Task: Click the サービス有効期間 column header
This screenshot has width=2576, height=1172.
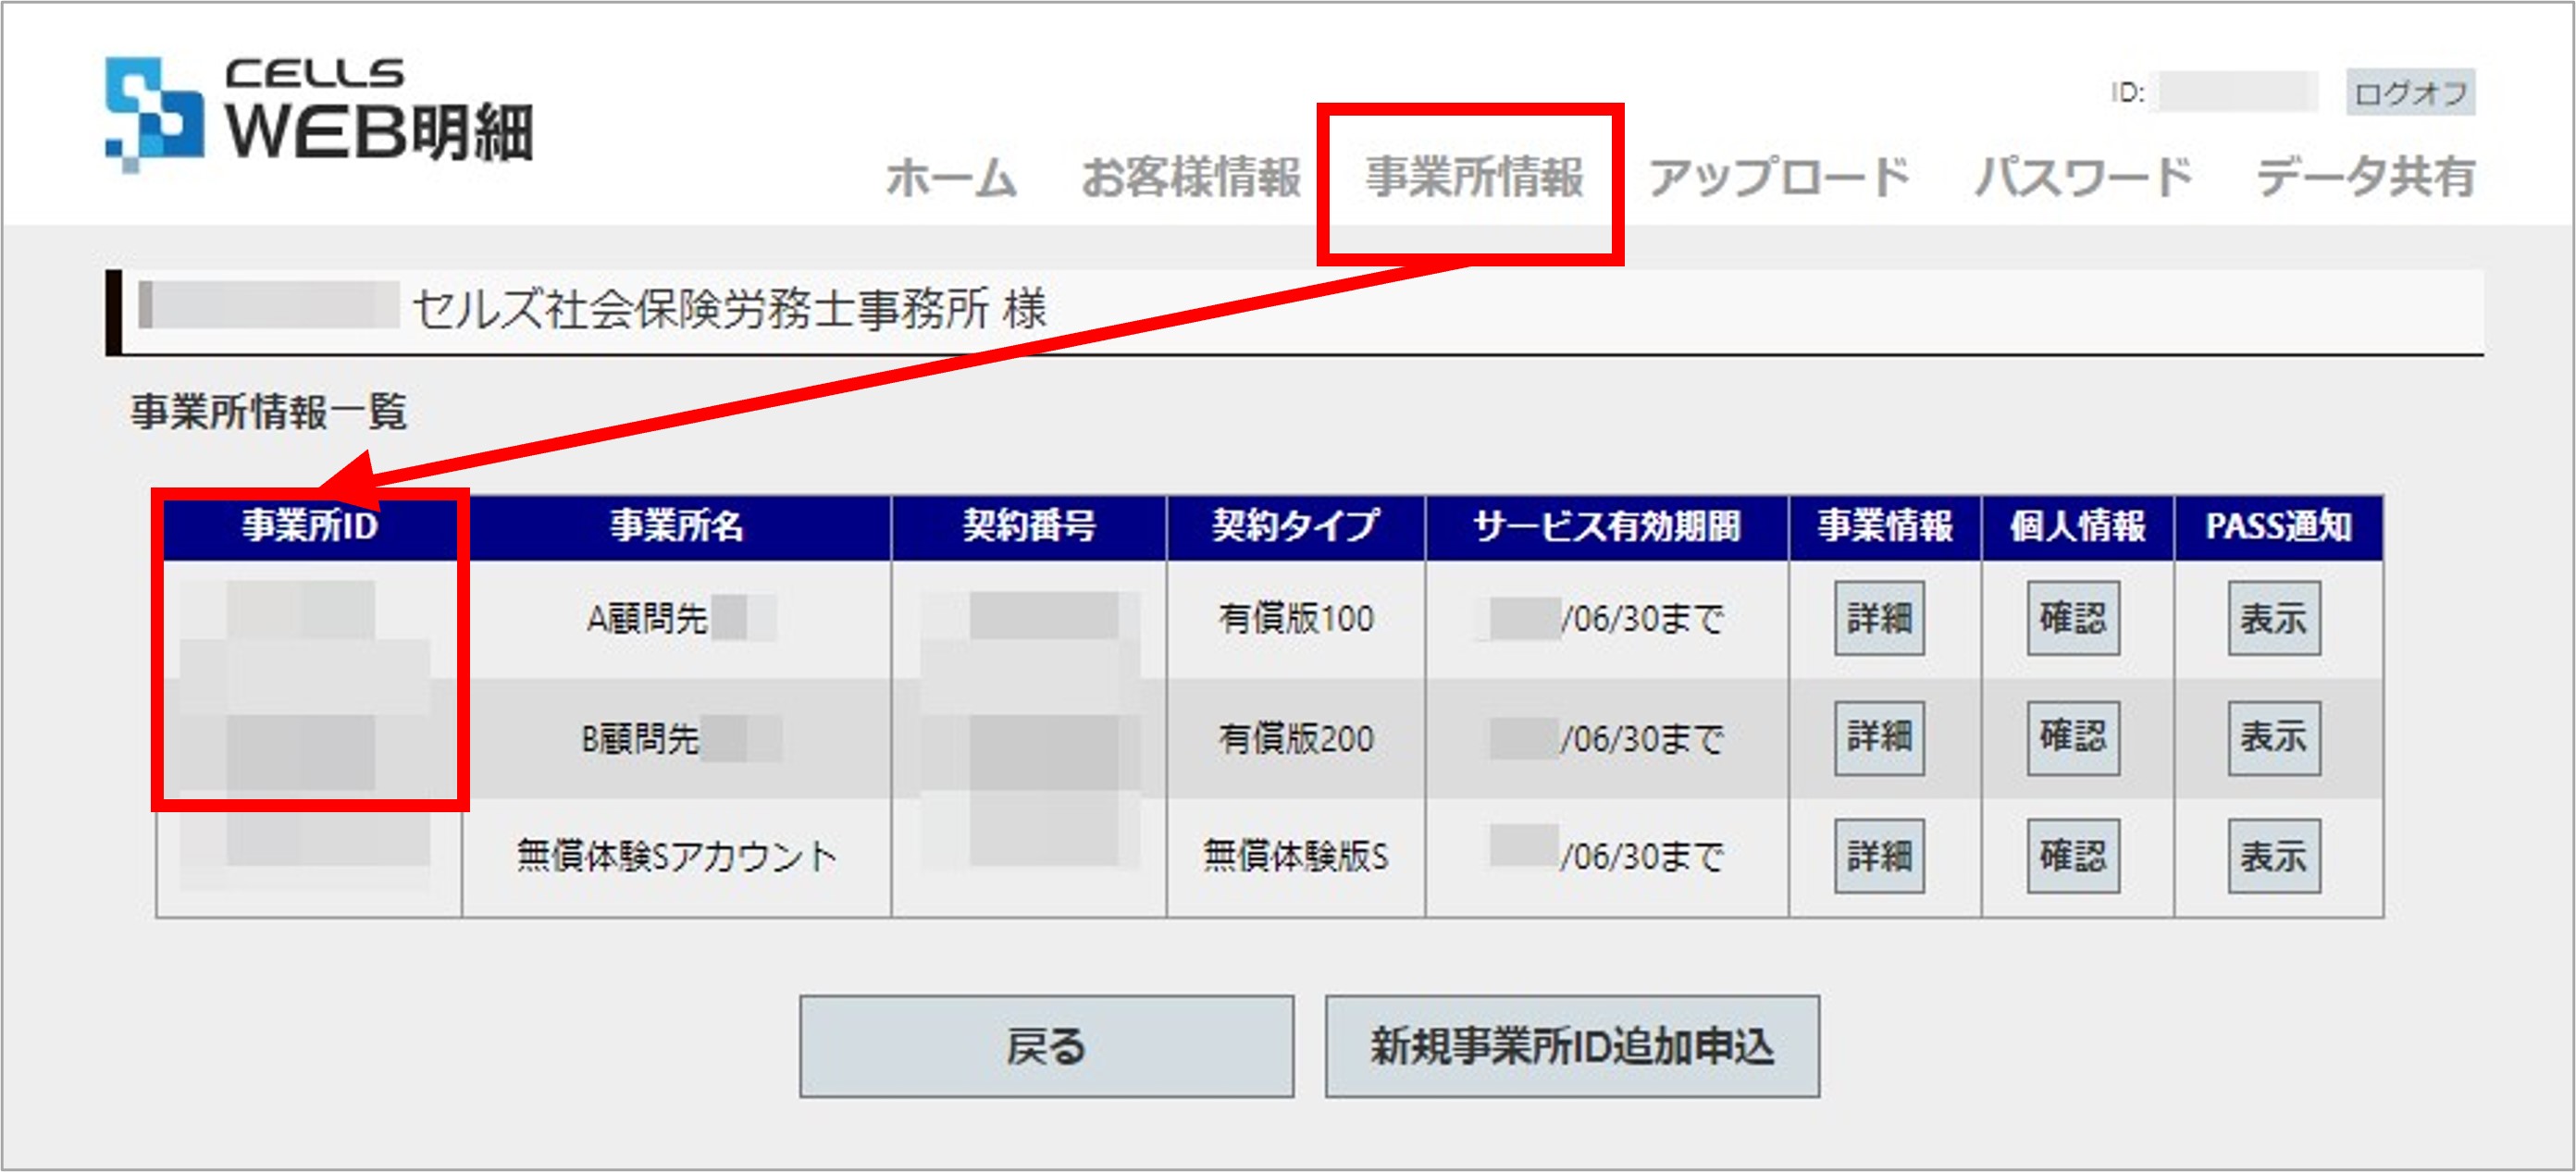Action: (1607, 526)
